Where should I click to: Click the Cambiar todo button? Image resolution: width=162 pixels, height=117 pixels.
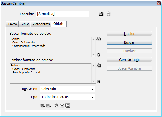click(x=129, y=60)
